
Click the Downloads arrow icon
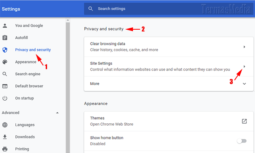[5, 137]
